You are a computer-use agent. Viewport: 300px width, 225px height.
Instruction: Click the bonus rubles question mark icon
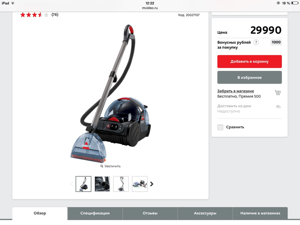click(256, 42)
